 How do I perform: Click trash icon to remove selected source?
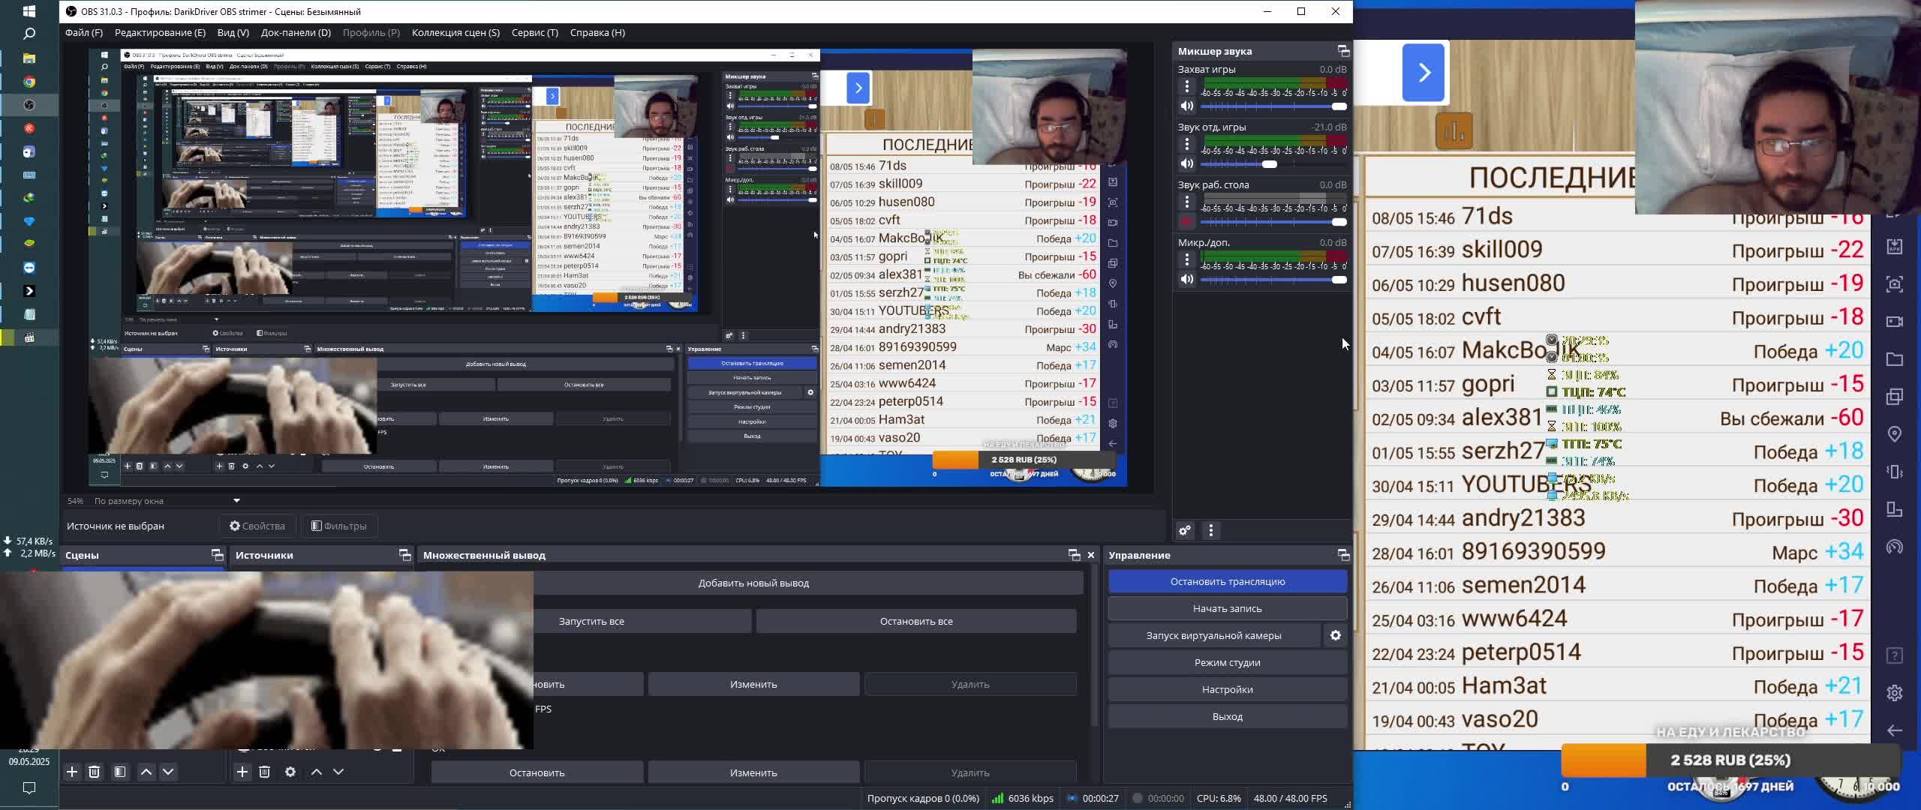pyautogui.click(x=264, y=771)
